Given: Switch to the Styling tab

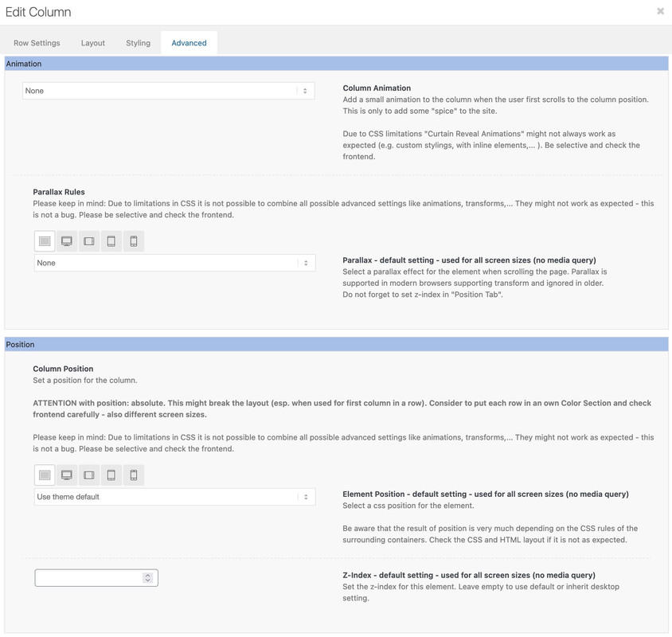Looking at the screenshot, I should point(138,43).
